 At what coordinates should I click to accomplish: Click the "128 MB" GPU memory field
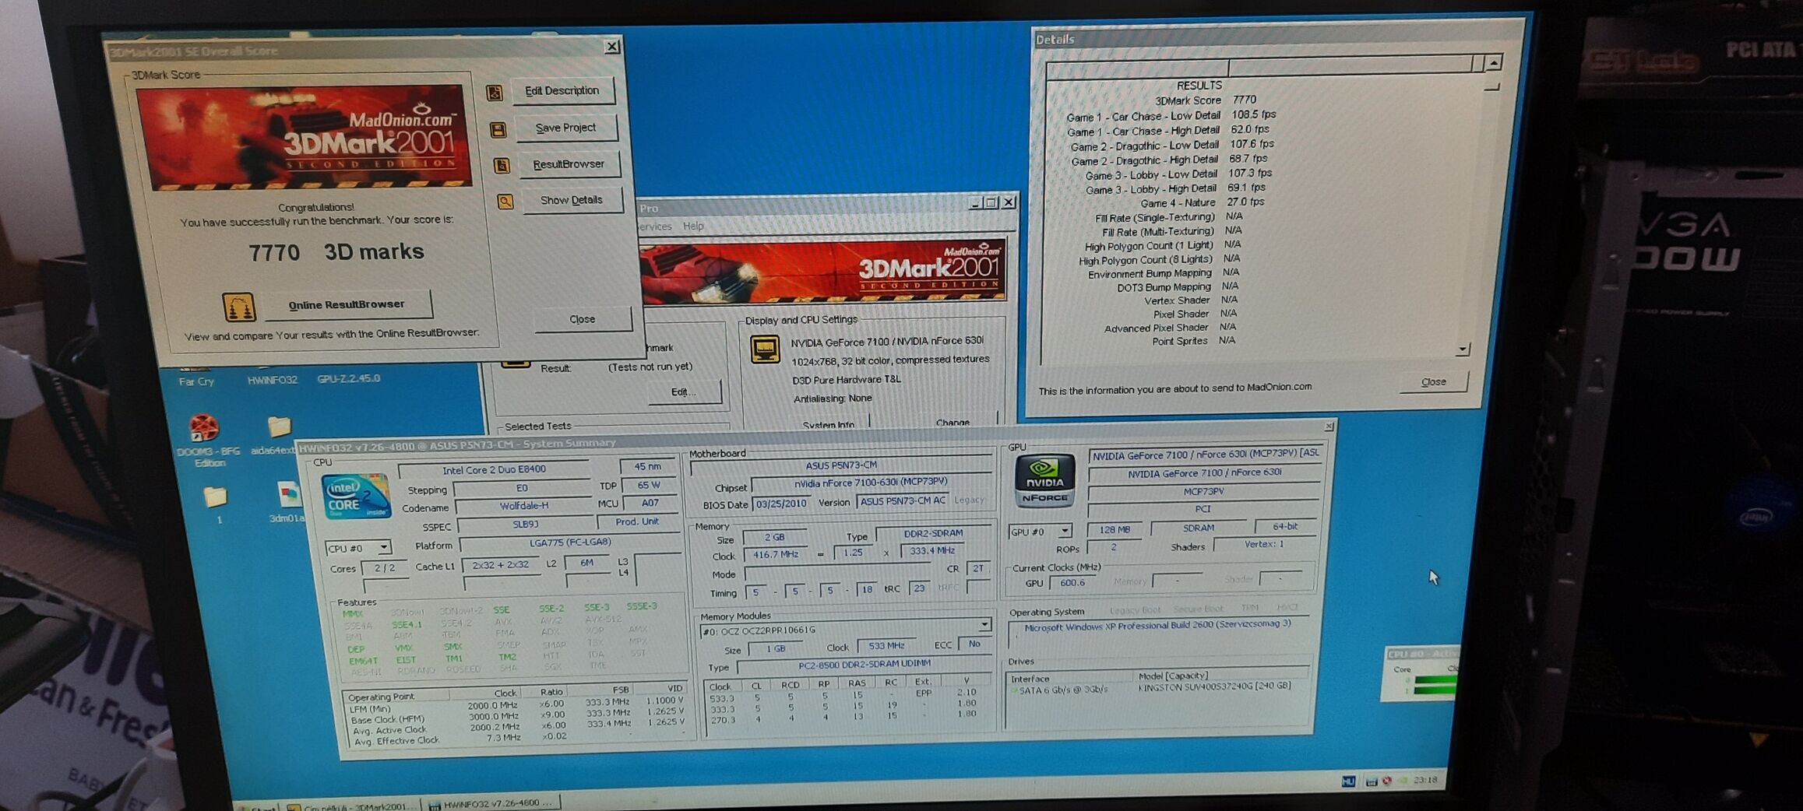[x=1115, y=529]
